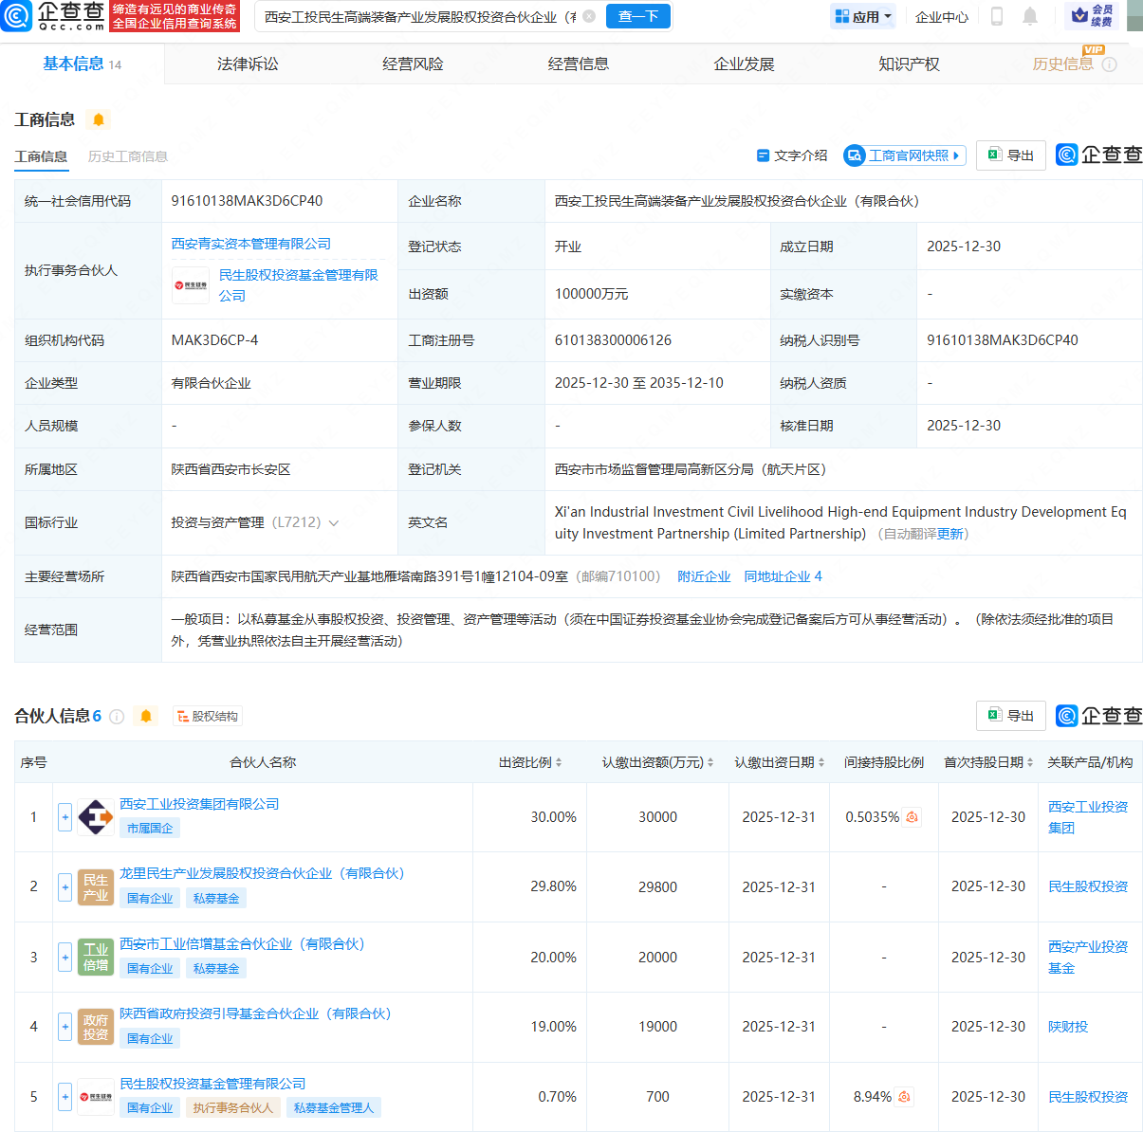Expand the 投资与资产管理 industry chevron
Screen dimensions: 1143x1132
pos(334,523)
